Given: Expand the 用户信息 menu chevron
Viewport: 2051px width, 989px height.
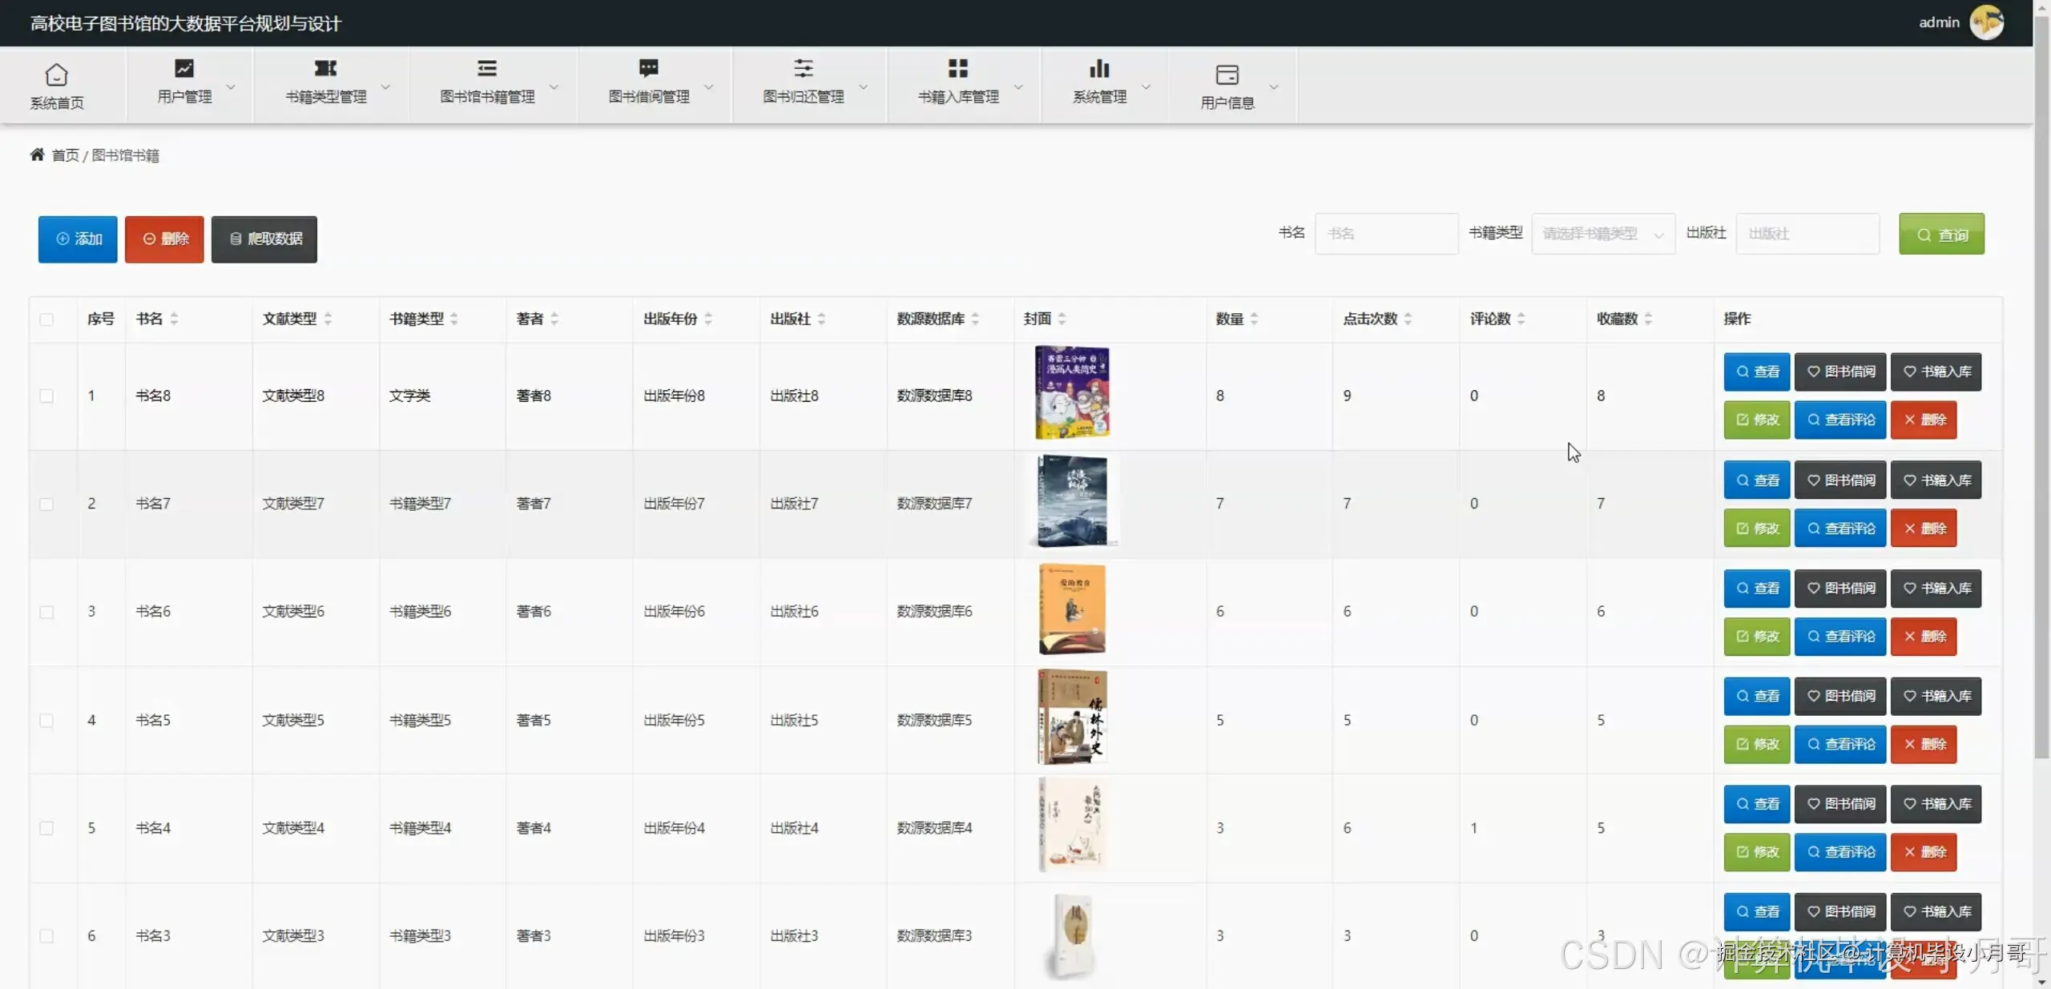Looking at the screenshot, I should click(x=1273, y=86).
